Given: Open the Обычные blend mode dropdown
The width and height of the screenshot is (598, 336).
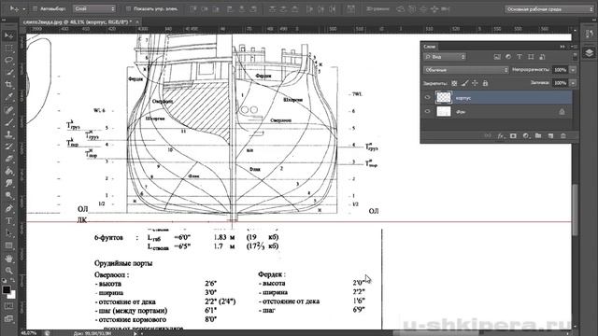Looking at the screenshot, I should 466,70.
